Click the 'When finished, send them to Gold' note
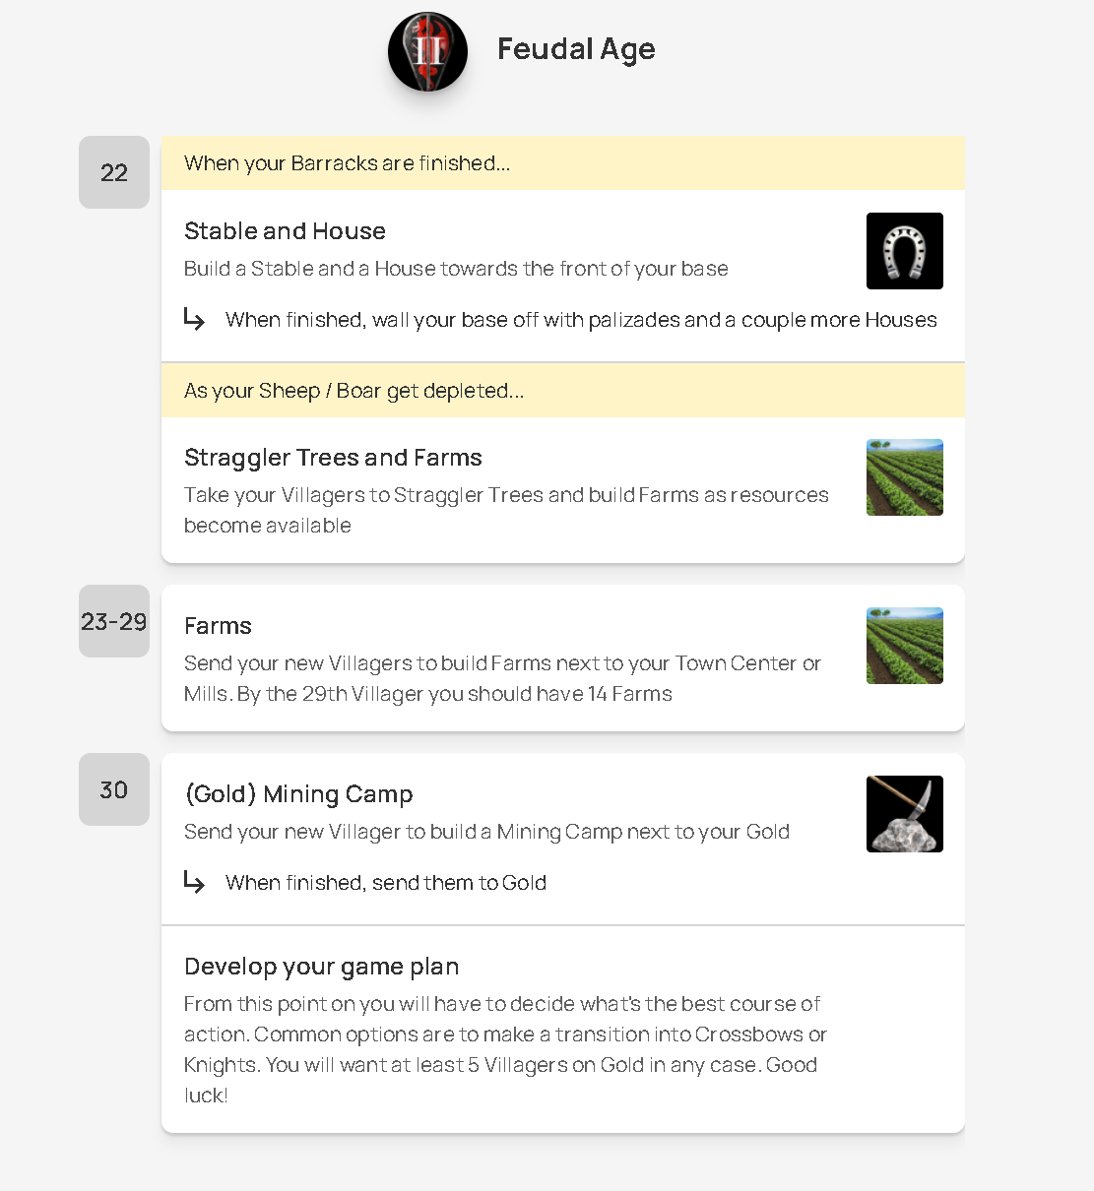The height and width of the screenshot is (1191, 1094). pos(385,883)
